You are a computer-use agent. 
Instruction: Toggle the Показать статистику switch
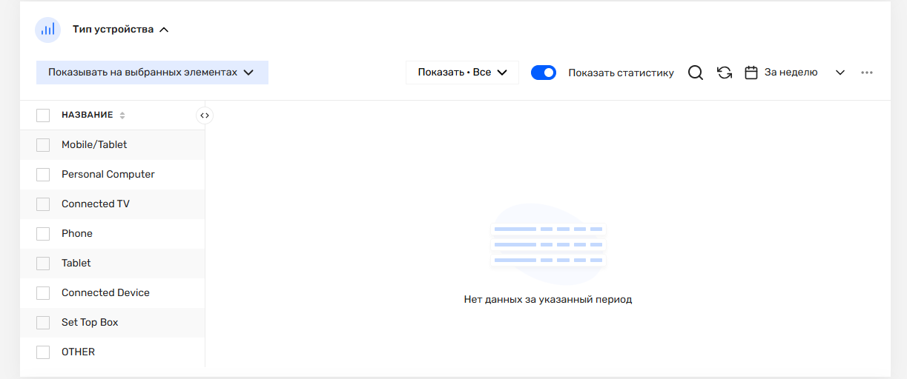coord(544,73)
